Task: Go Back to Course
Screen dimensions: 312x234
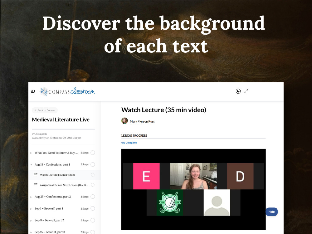Action: click(x=45, y=110)
